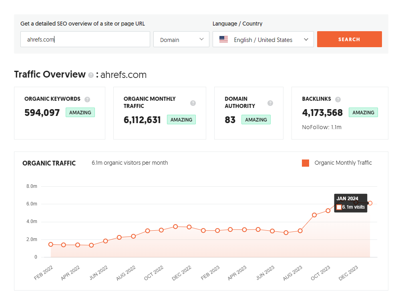Click AMAZING badge next to Domain Authority 83
400x295 pixels.
click(x=256, y=120)
